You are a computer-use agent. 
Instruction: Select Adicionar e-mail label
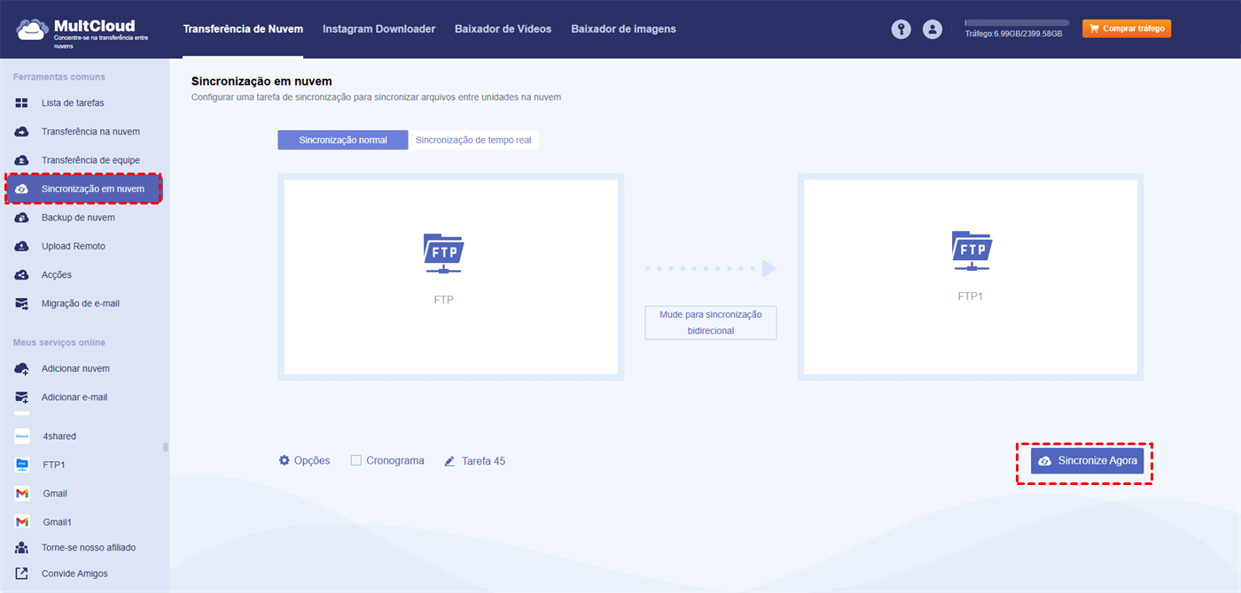[x=74, y=397]
